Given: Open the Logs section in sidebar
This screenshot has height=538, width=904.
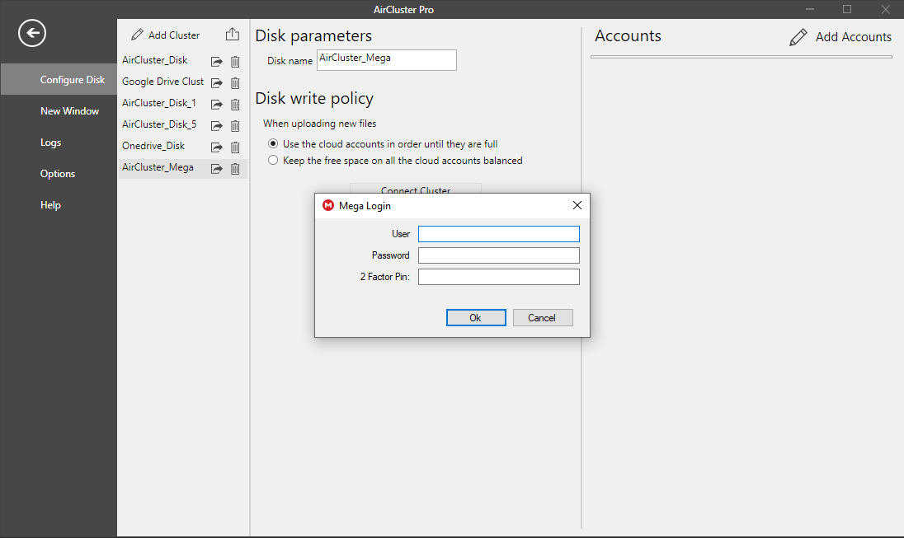Looking at the screenshot, I should pyautogui.click(x=51, y=143).
